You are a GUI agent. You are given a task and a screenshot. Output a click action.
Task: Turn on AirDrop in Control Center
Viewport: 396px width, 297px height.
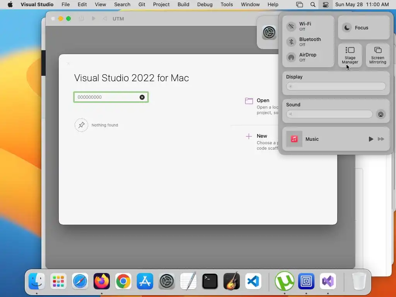pos(291,57)
